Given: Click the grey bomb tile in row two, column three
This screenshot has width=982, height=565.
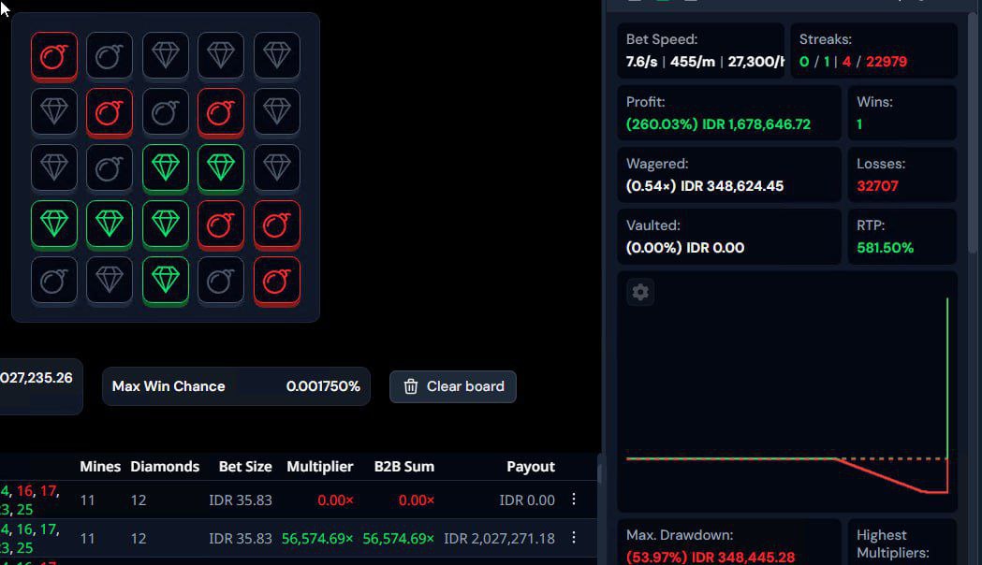Looking at the screenshot, I should click(166, 112).
